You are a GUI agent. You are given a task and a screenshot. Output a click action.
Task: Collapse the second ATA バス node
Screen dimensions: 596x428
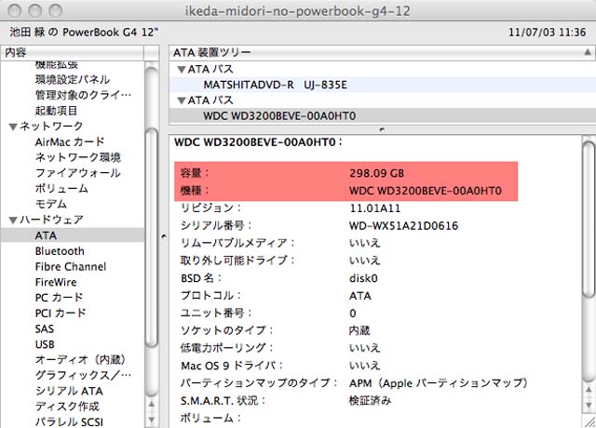tap(182, 100)
